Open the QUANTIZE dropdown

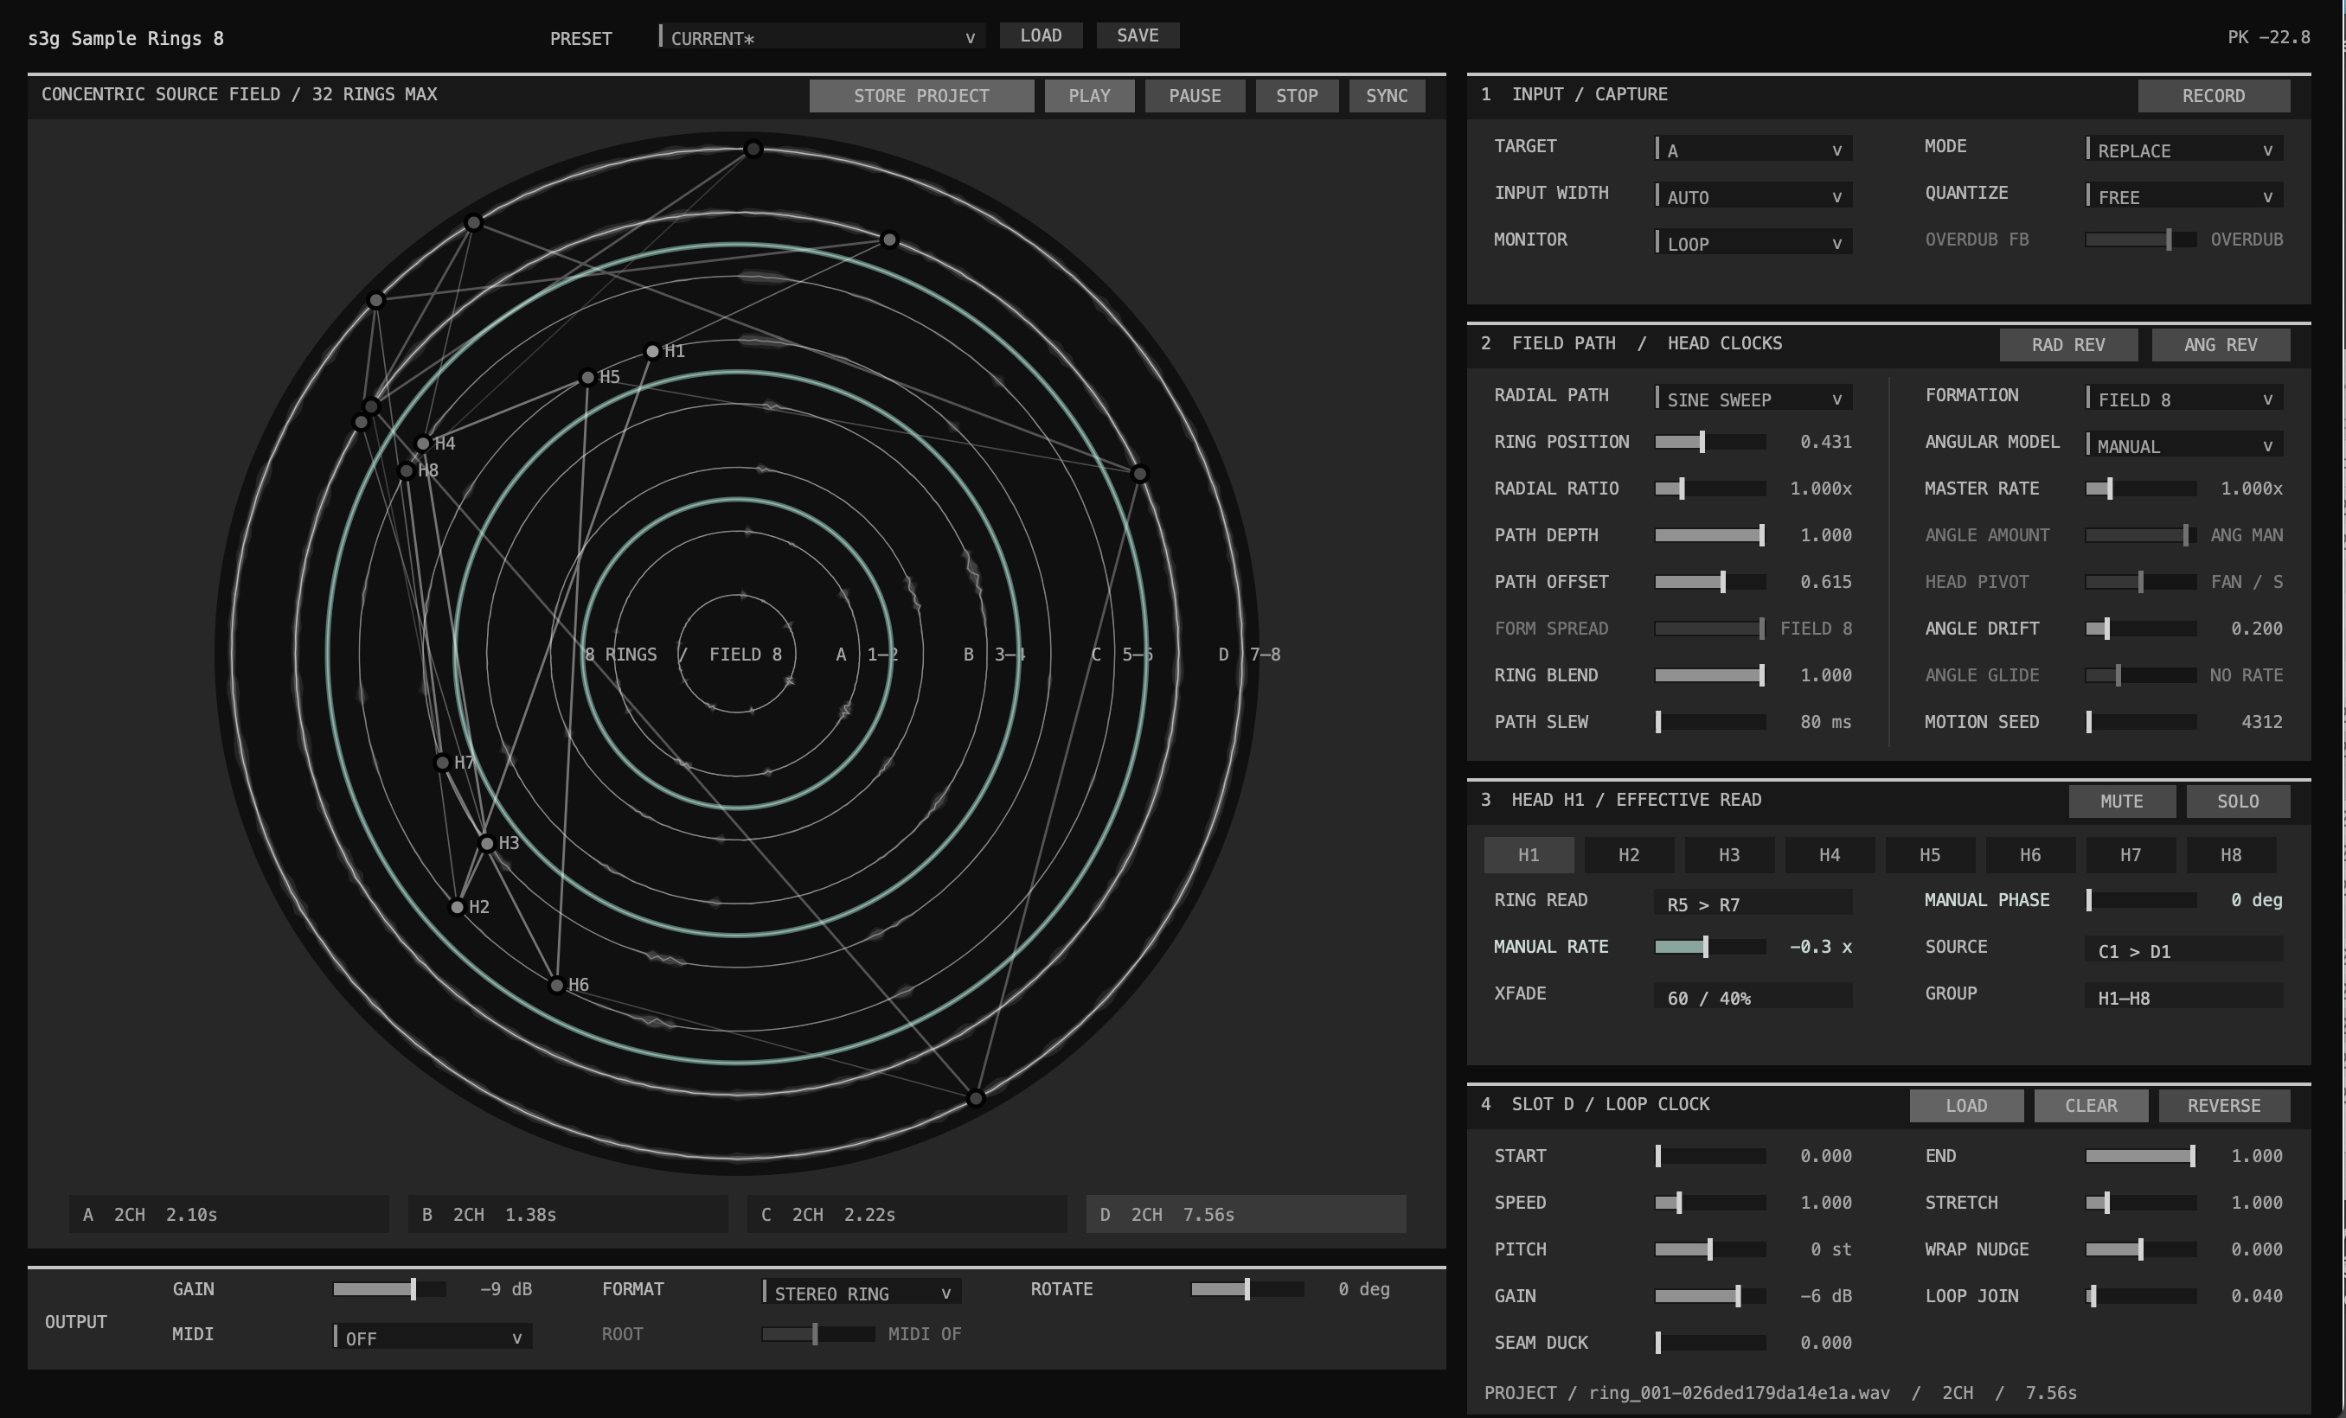coord(2184,196)
